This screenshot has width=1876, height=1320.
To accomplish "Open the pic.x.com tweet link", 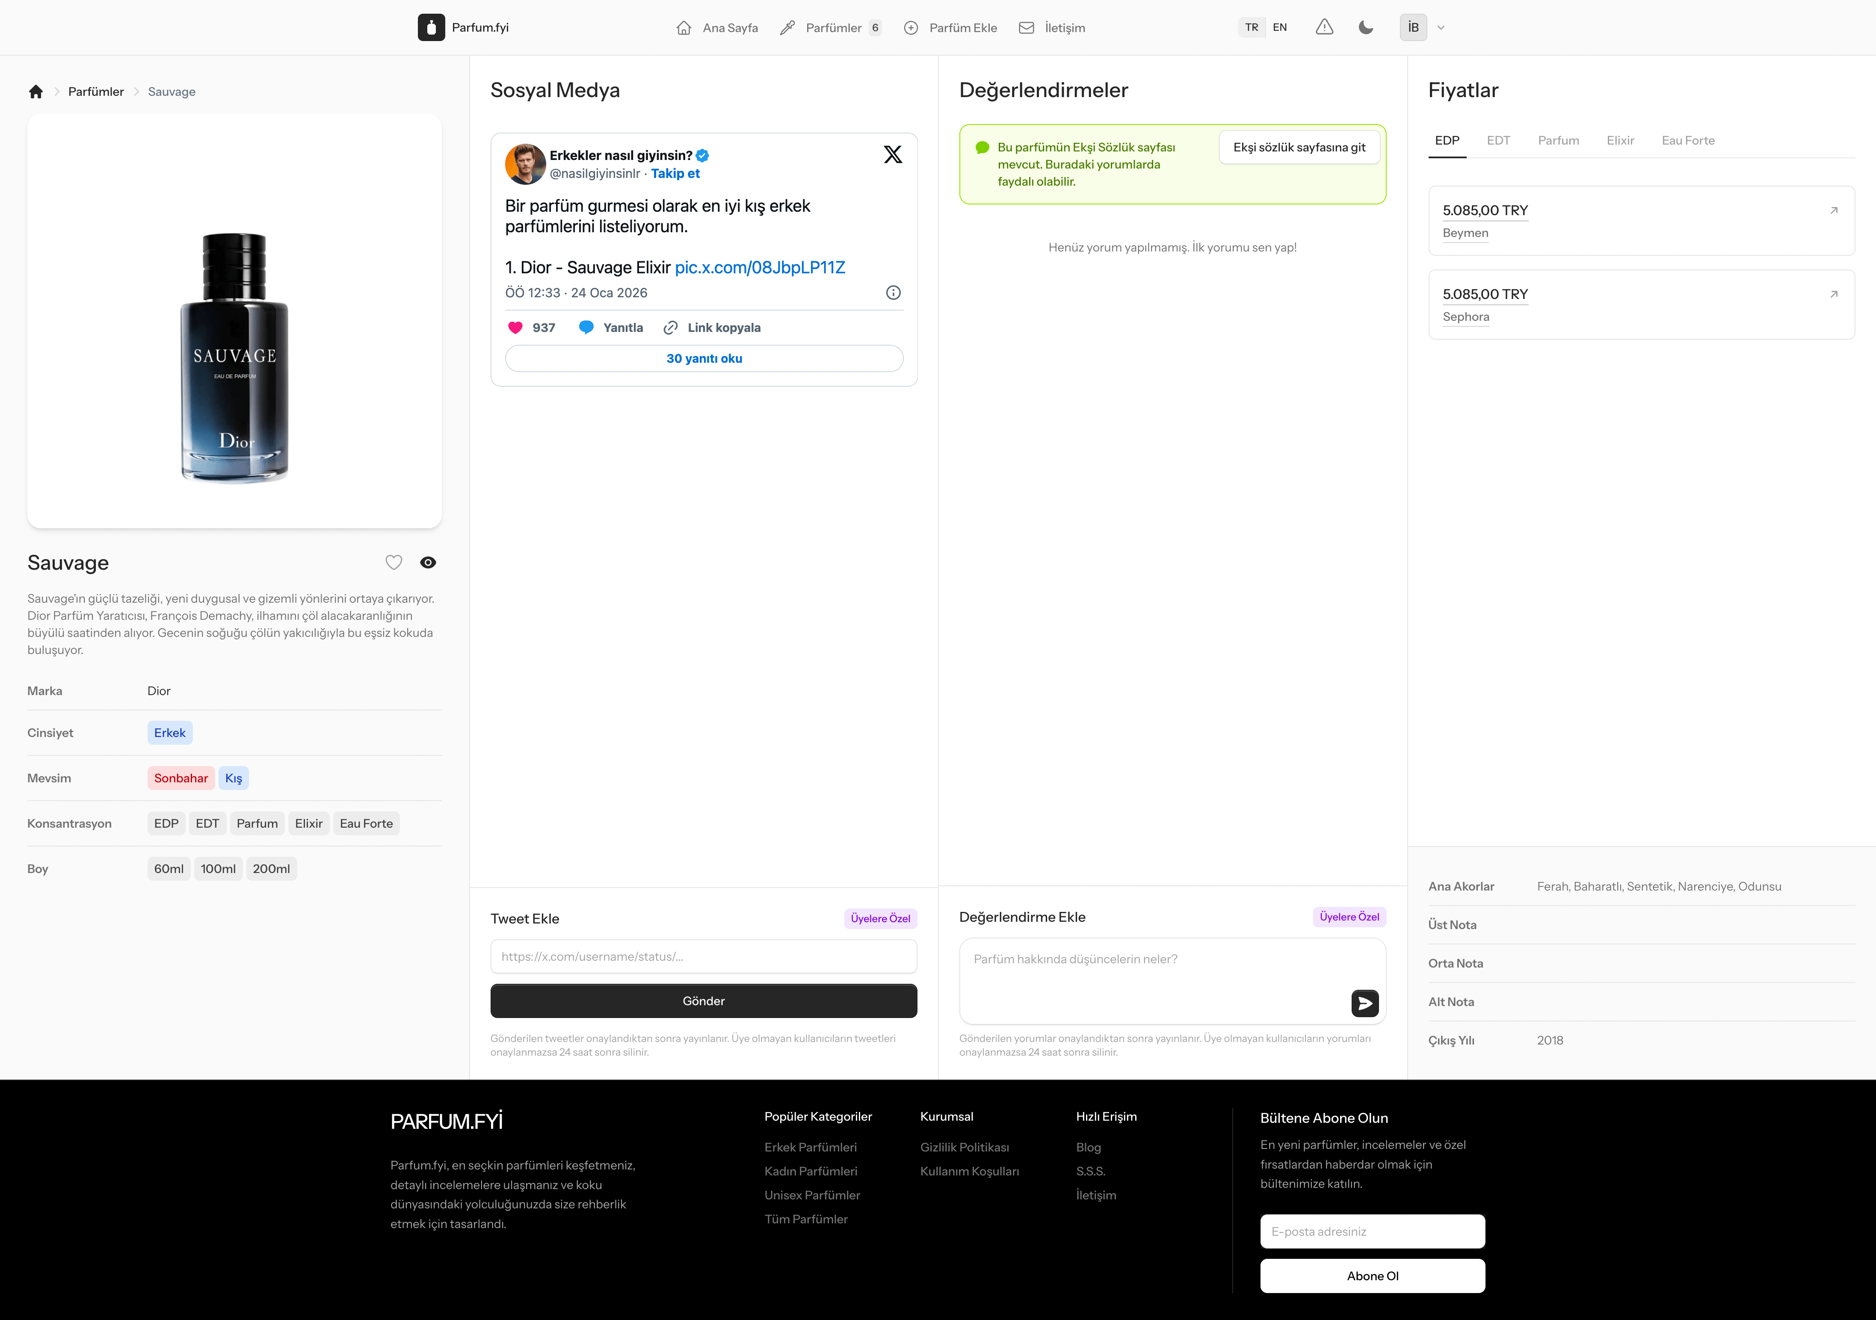I will 760,267.
